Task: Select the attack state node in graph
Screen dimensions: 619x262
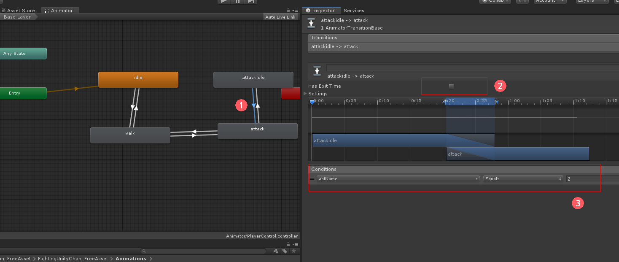Action: point(258,131)
